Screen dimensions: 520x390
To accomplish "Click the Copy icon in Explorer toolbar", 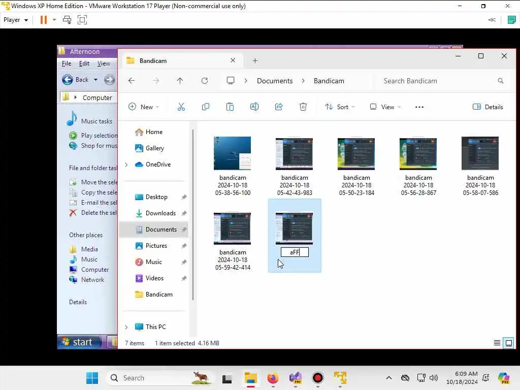I will pyautogui.click(x=206, y=107).
